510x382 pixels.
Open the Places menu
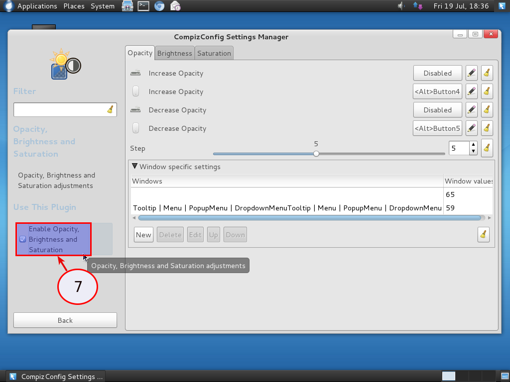74,6
